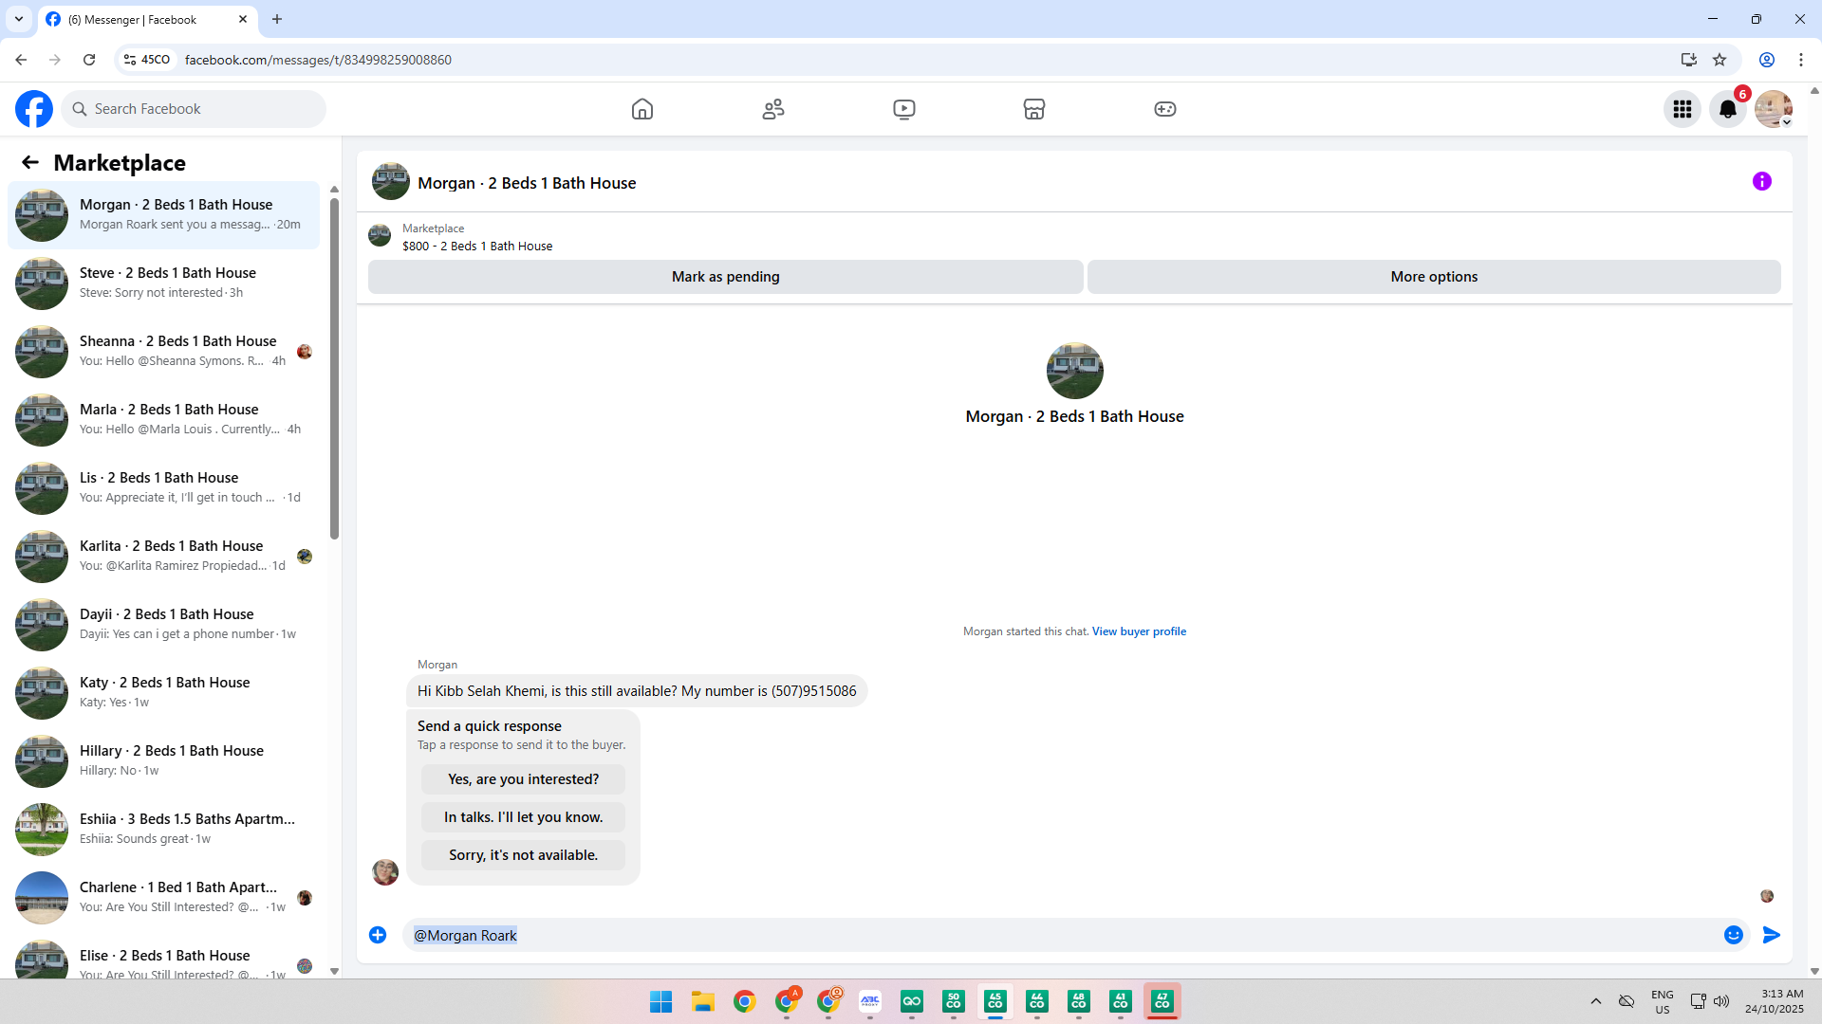Go back from Marketplace chats list
The width and height of the screenshot is (1822, 1024).
[30, 163]
